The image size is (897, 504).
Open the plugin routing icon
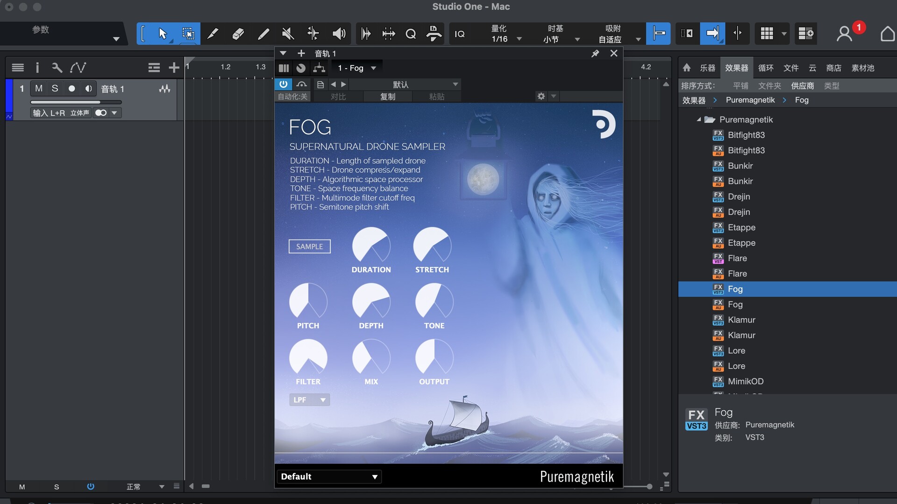tap(319, 68)
